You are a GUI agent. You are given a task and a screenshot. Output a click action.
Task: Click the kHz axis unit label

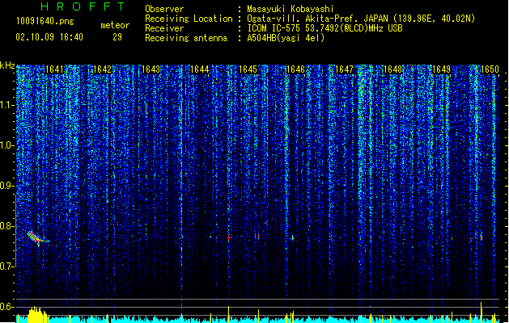click(x=7, y=65)
